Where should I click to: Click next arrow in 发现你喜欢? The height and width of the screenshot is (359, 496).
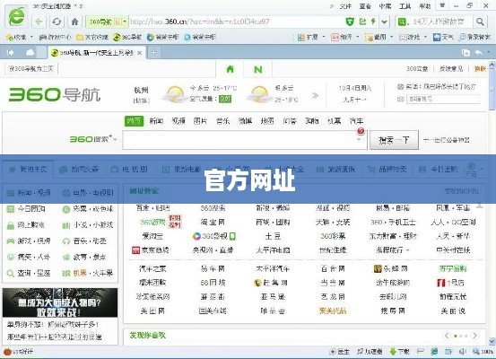[475, 336]
